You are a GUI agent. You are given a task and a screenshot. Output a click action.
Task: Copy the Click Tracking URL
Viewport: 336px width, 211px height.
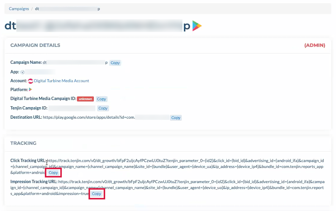tap(53, 173)
